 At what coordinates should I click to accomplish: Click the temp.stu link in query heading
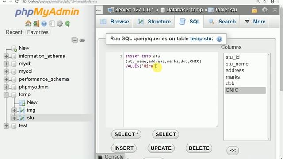pyautogui.click(x=202, y=38)
